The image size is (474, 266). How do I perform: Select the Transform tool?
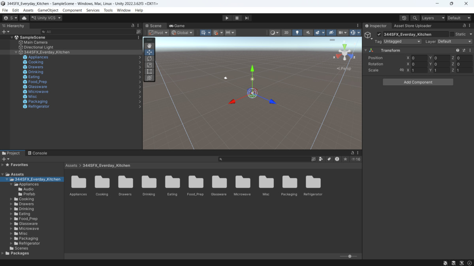pos(149,78)
